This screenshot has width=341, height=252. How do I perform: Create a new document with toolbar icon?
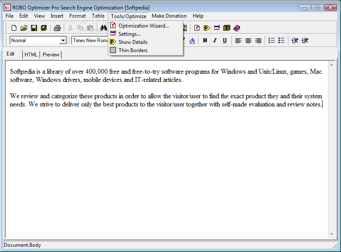pyautogui.click(x=14, y=28)
